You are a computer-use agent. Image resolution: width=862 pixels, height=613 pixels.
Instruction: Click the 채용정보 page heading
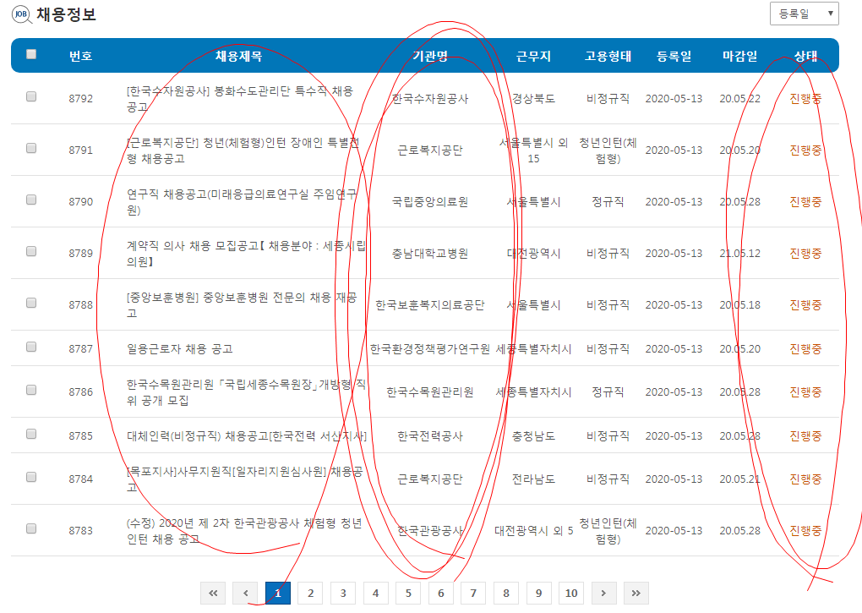coord(66,14)
